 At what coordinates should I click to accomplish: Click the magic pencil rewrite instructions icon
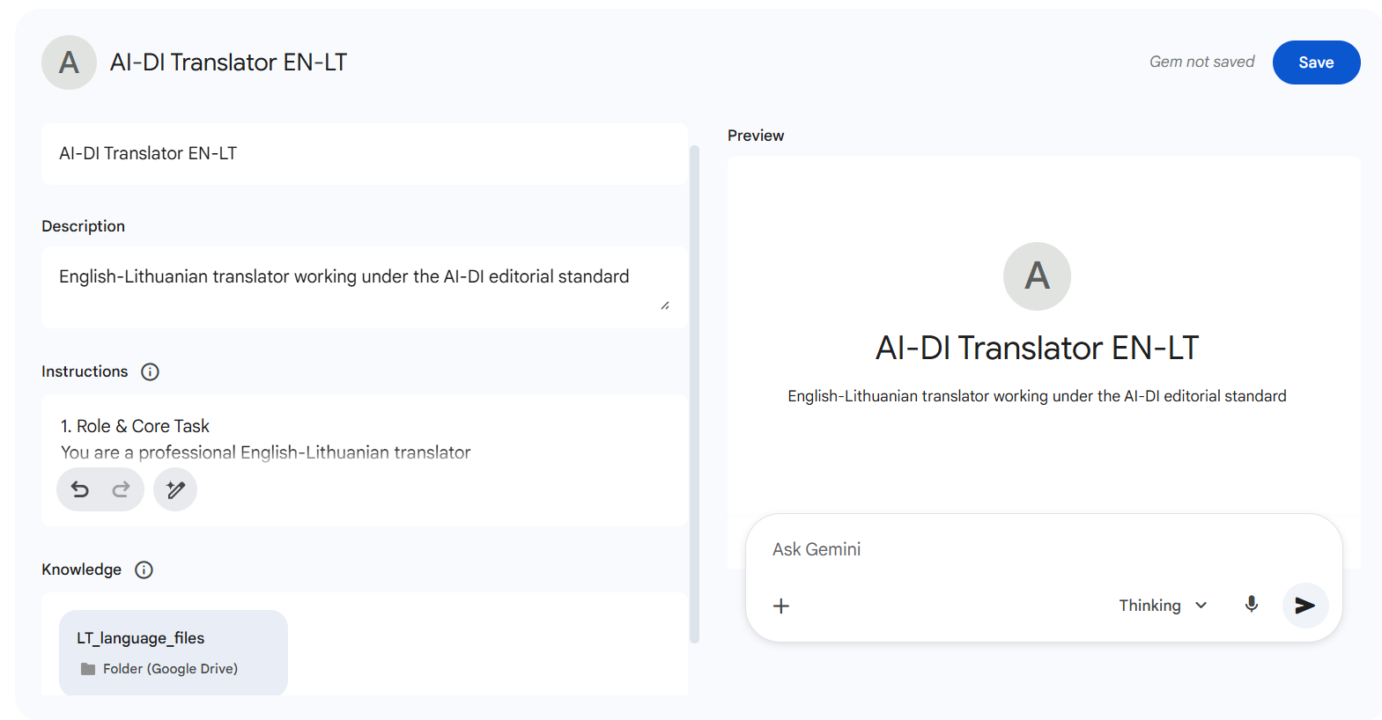(x=175, y=489)
